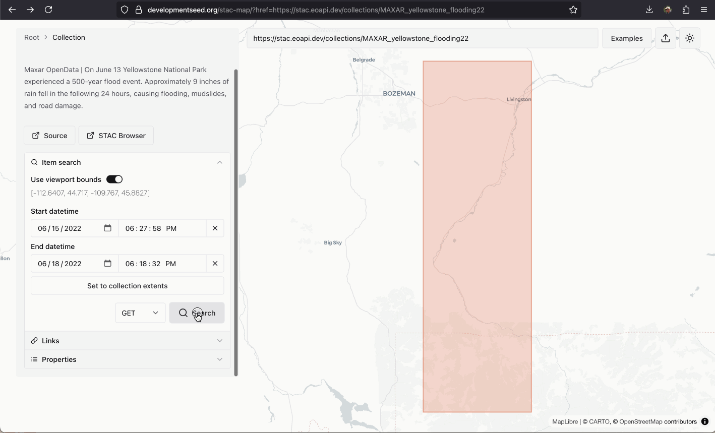Reload the page in browser

point(48,10)
